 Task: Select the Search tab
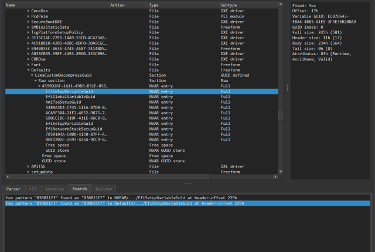pos(79,189)
